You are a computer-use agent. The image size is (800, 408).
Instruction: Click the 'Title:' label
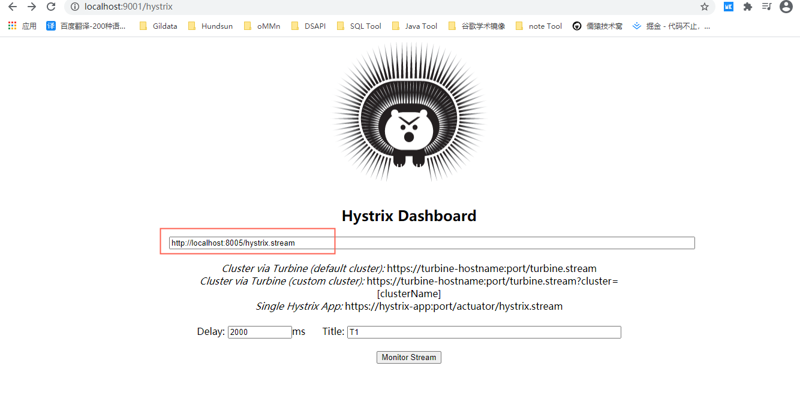click(x=333, y=332)
